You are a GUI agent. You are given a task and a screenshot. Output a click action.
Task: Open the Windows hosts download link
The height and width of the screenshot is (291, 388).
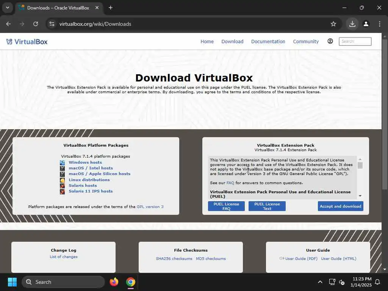coord(85,162)
